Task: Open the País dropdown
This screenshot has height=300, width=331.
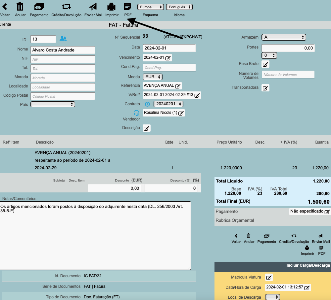Action: point(53,104)
